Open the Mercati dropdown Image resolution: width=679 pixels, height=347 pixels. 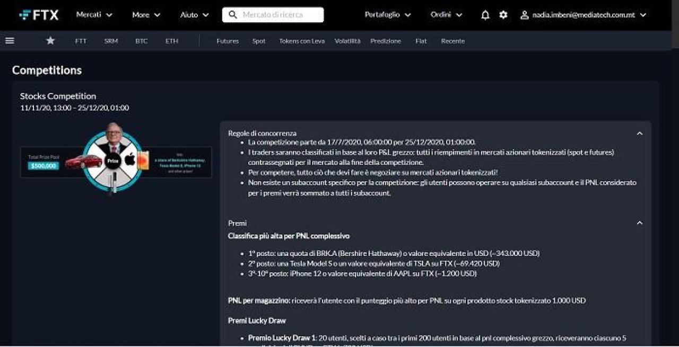pyautogui.click(x=94, y=15)
